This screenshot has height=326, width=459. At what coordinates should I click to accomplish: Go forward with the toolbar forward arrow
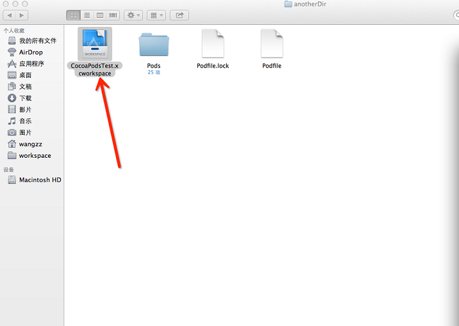22,15
